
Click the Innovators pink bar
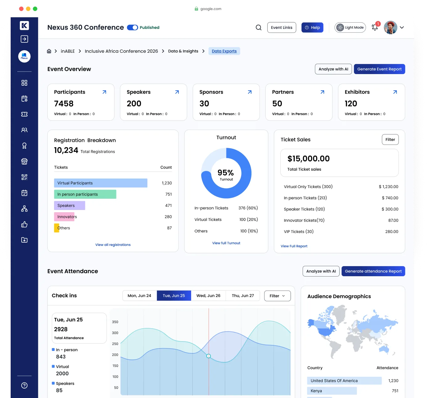[64, 217]
